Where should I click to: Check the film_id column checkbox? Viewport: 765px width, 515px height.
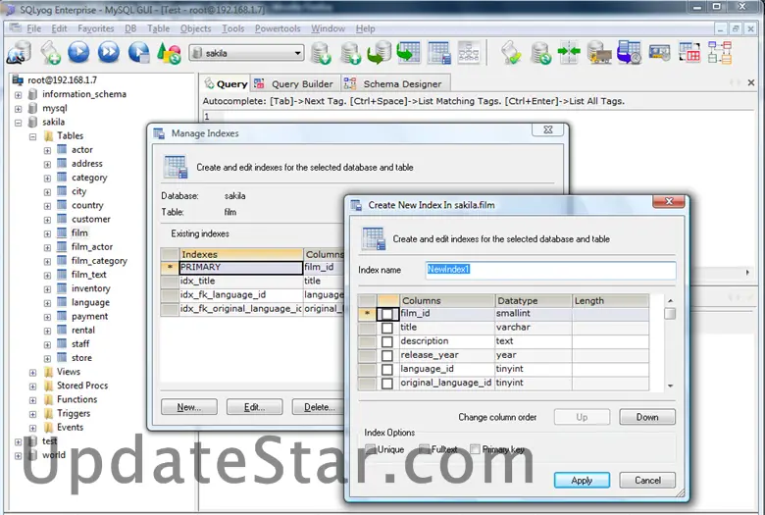tap(386, 313)
